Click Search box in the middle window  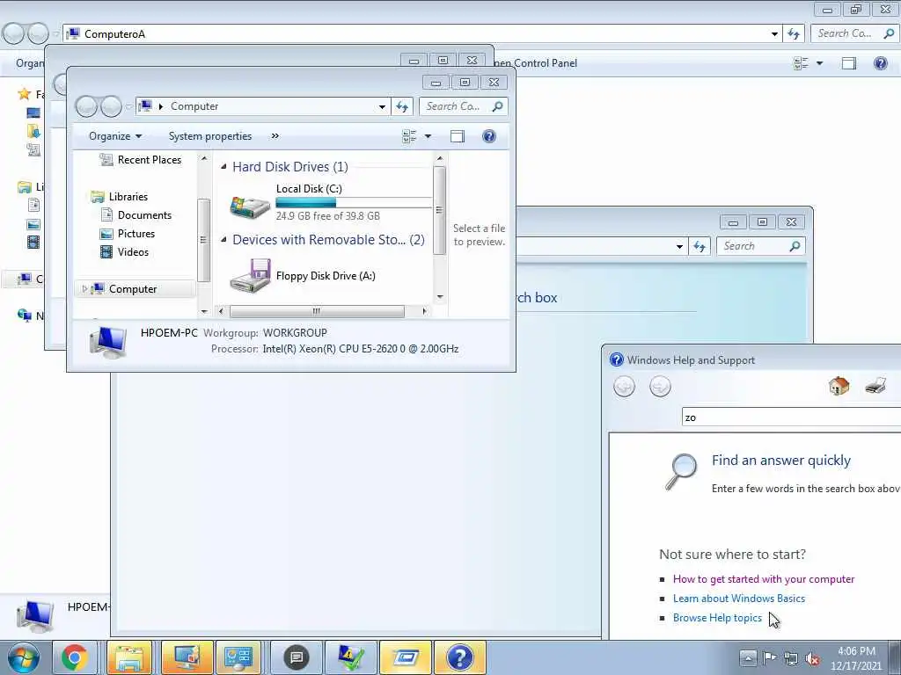tap(761, 246)
